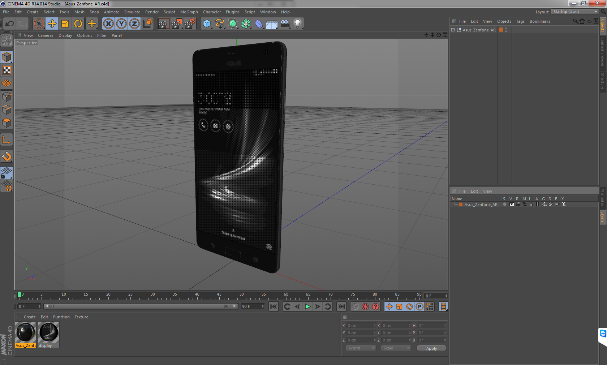Go to end of animation
Viewport: 607px width, 365px height.
coord(341,306)
